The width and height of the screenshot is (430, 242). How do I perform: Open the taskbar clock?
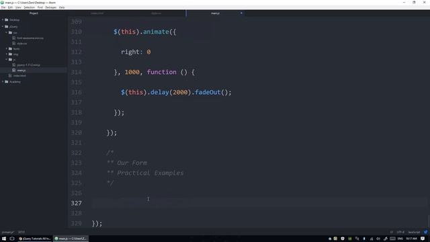411,239
